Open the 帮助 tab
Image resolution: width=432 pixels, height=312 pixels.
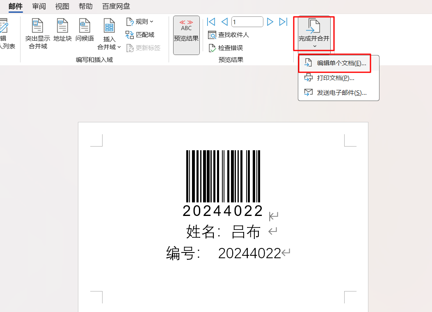85,6
